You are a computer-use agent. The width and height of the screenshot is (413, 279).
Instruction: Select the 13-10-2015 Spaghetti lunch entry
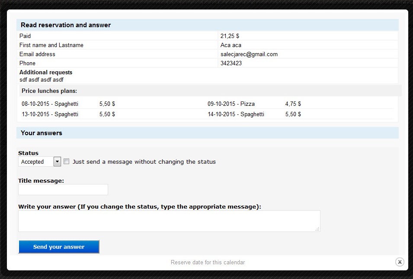point(50,114)
